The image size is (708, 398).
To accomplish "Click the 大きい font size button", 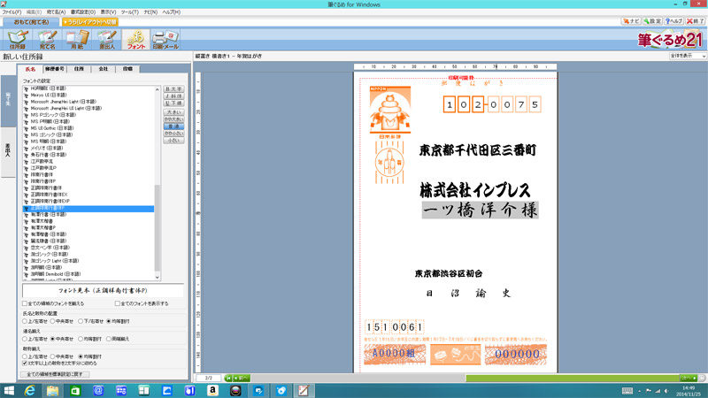I will [x=173, y=112].
